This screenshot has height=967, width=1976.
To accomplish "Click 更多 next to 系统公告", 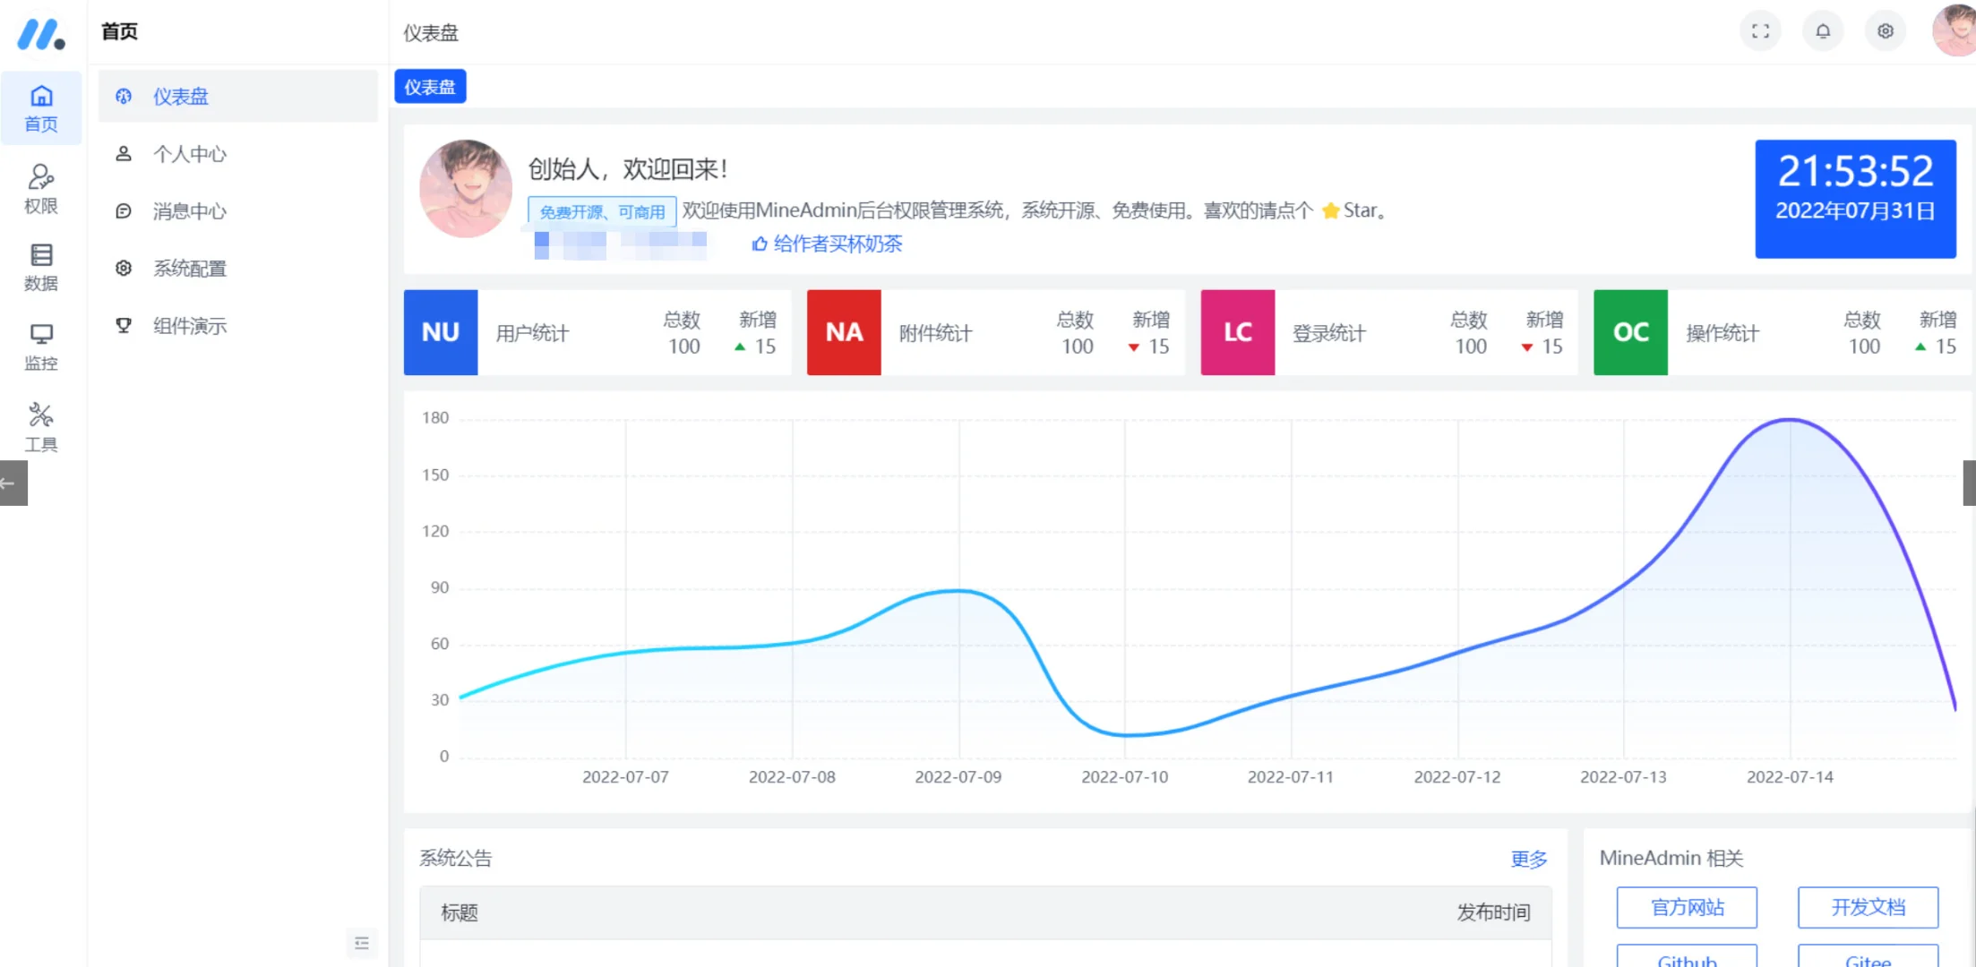I will click(1529, 859).
